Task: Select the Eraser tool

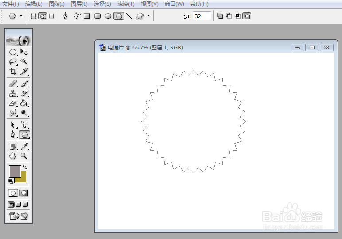Action: pos(13,103)
